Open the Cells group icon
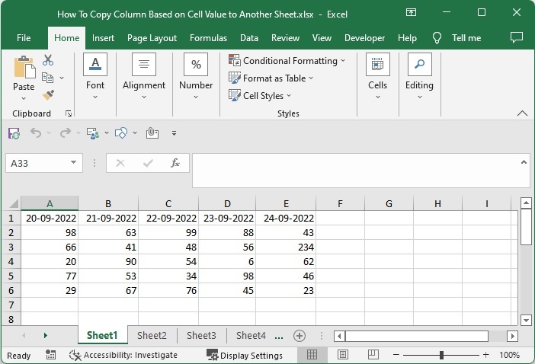 coord(377,65)
